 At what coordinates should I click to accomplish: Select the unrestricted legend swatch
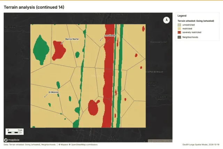(179, 25)
